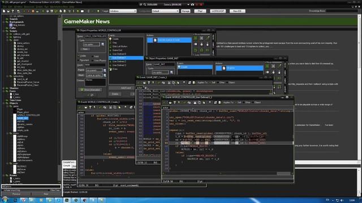
Task: Click the resource tree search field
Action: pos(31,187)
